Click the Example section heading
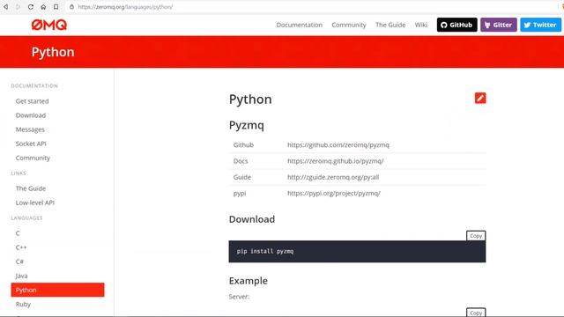Viewport: 564px width, 317px height. tap(249, 281)
